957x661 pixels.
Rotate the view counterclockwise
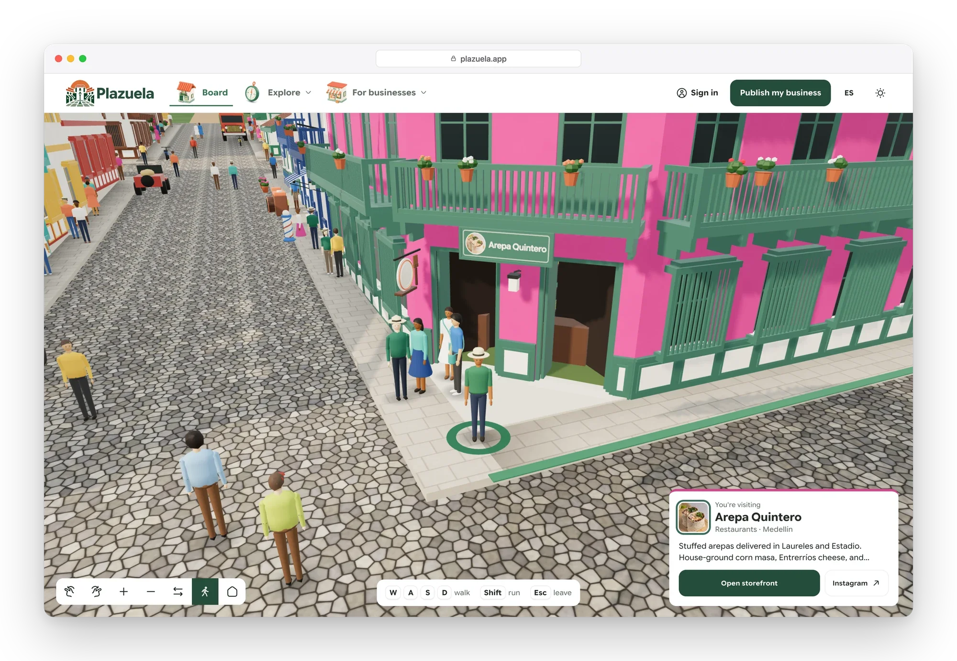coord(70,592)
